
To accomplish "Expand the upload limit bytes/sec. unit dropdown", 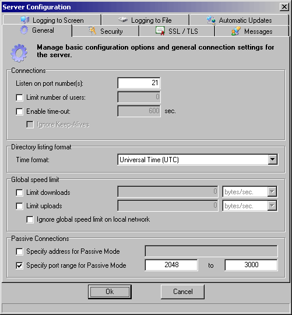I will [272, 206].
